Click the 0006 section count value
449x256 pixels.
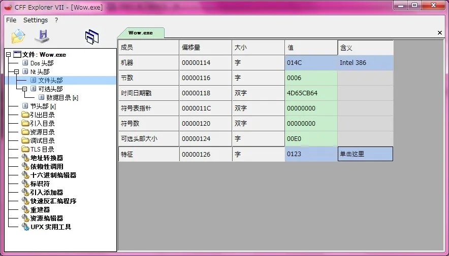(x=311, y=78)
